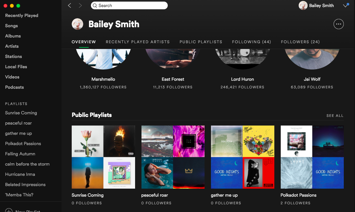Viewport: 355px width, 212px height.
Task: Click the Marshmello artist name
Action: tap(103, 79)
